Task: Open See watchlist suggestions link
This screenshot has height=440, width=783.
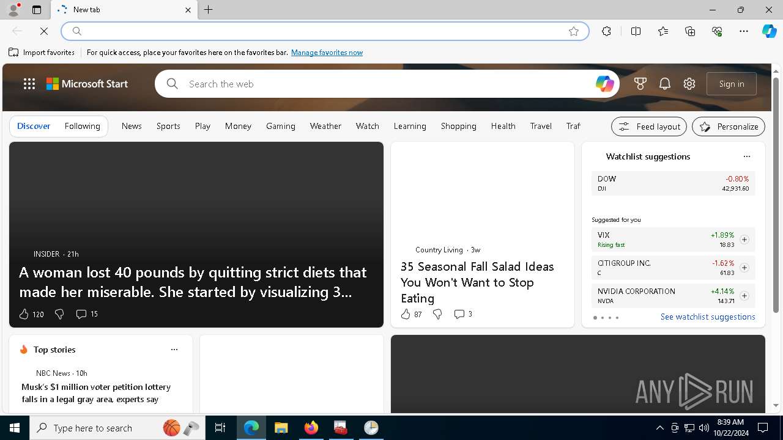Action: click(708, 317)
